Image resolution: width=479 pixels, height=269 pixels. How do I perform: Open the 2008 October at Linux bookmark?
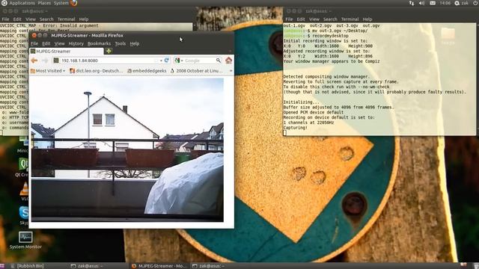(x=196, y=71)
